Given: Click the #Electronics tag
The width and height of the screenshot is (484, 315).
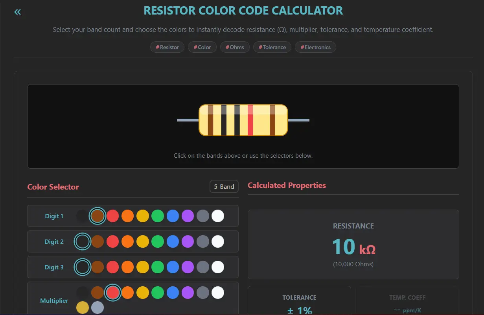Looking at the screenshot, I should click(315, 47).
